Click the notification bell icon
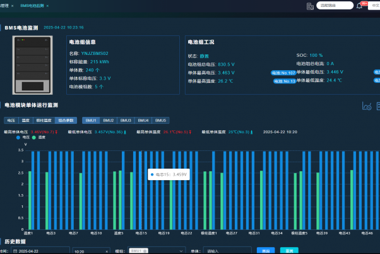The image size is (380, 254). (x=360, y=6)
